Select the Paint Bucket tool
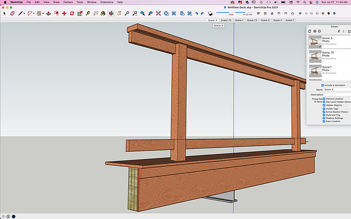Viewport: 351px width, 219px height. click(103, 14)
